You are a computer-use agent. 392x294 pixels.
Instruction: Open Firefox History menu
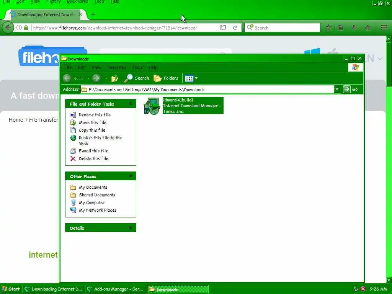[54, 2]
